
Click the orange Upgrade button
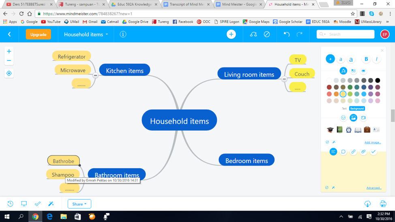tap(38, 34)
